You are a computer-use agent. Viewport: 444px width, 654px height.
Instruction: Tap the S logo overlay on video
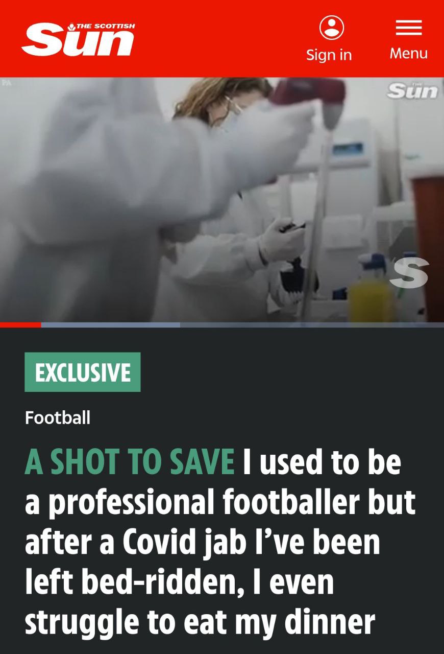coord(409,272)
